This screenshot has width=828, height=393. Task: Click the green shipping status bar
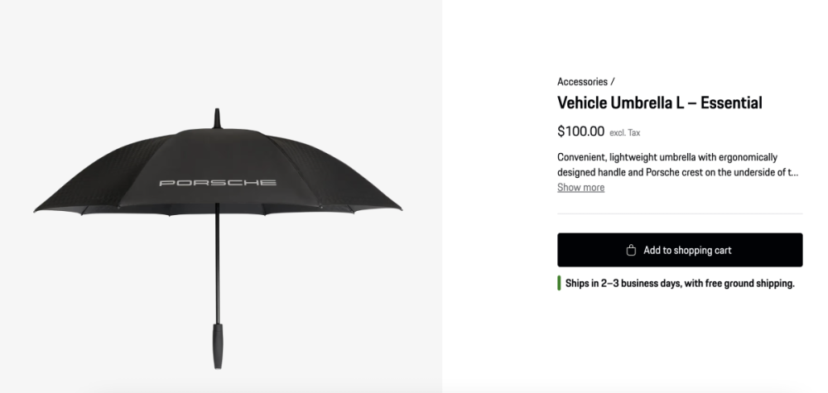coord(560,283)
